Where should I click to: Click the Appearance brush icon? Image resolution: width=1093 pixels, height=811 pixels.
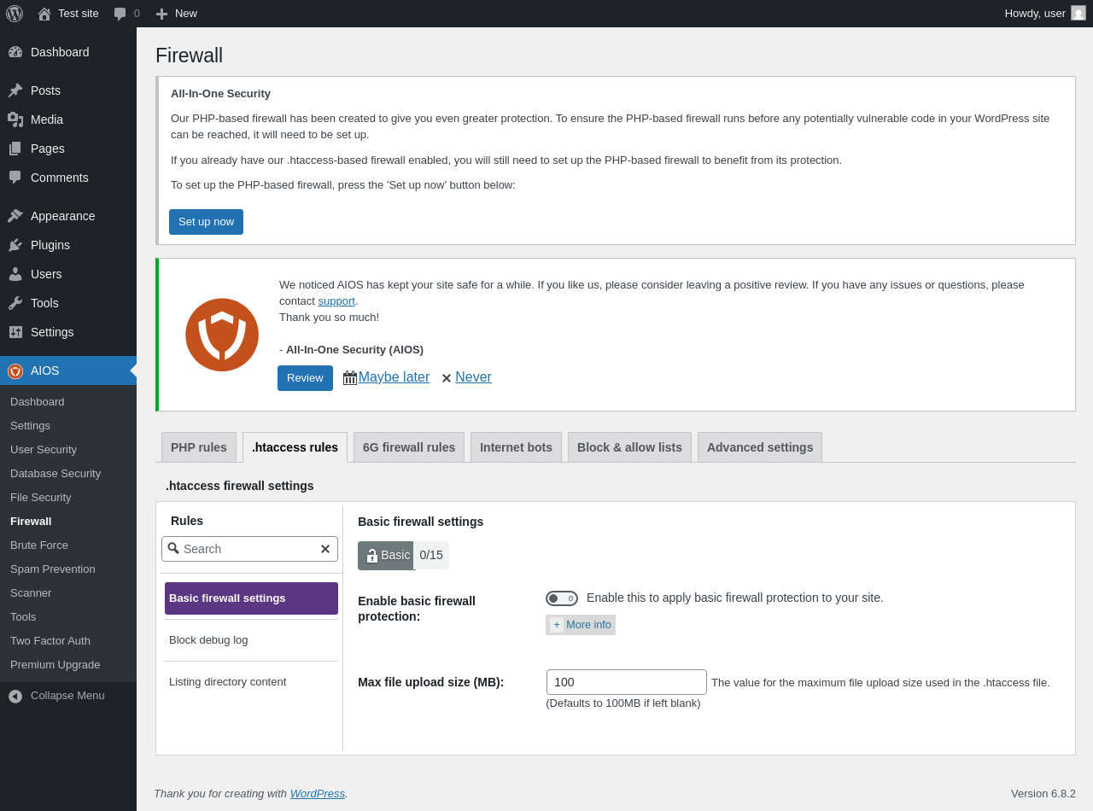[x=15, y=216]
